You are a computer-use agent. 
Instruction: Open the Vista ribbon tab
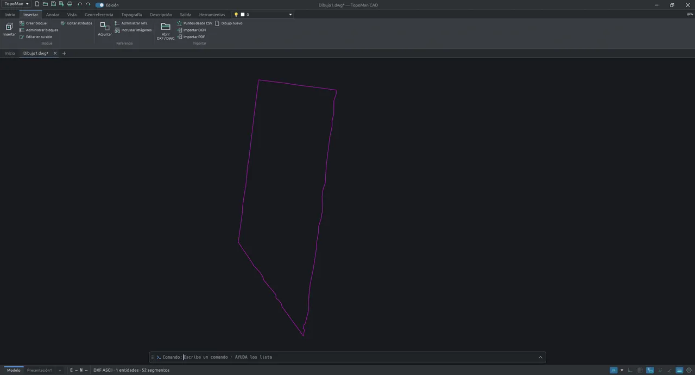pyautogui.click(x=72, y=15)
